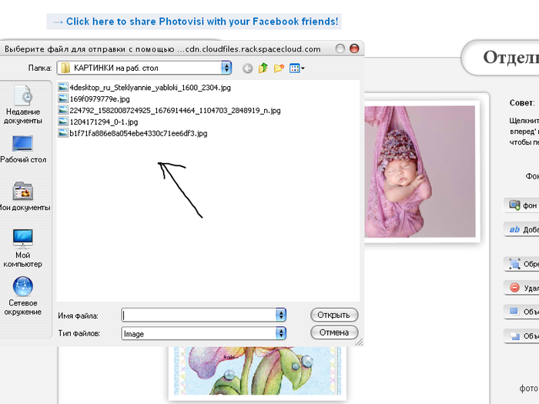The width and height of the screenshot is (539, 404).
Task: Expand the Тип файлов dropdown
Action: click(x=281, y=333)
